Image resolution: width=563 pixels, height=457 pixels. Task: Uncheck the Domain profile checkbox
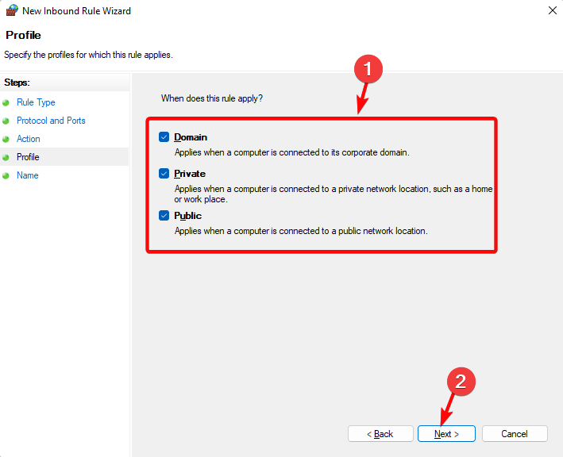pyautogui.click(x=164, y=137)
